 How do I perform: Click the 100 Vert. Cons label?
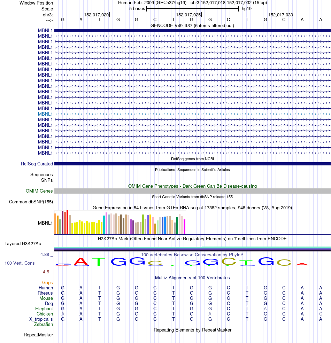(20, 263)
